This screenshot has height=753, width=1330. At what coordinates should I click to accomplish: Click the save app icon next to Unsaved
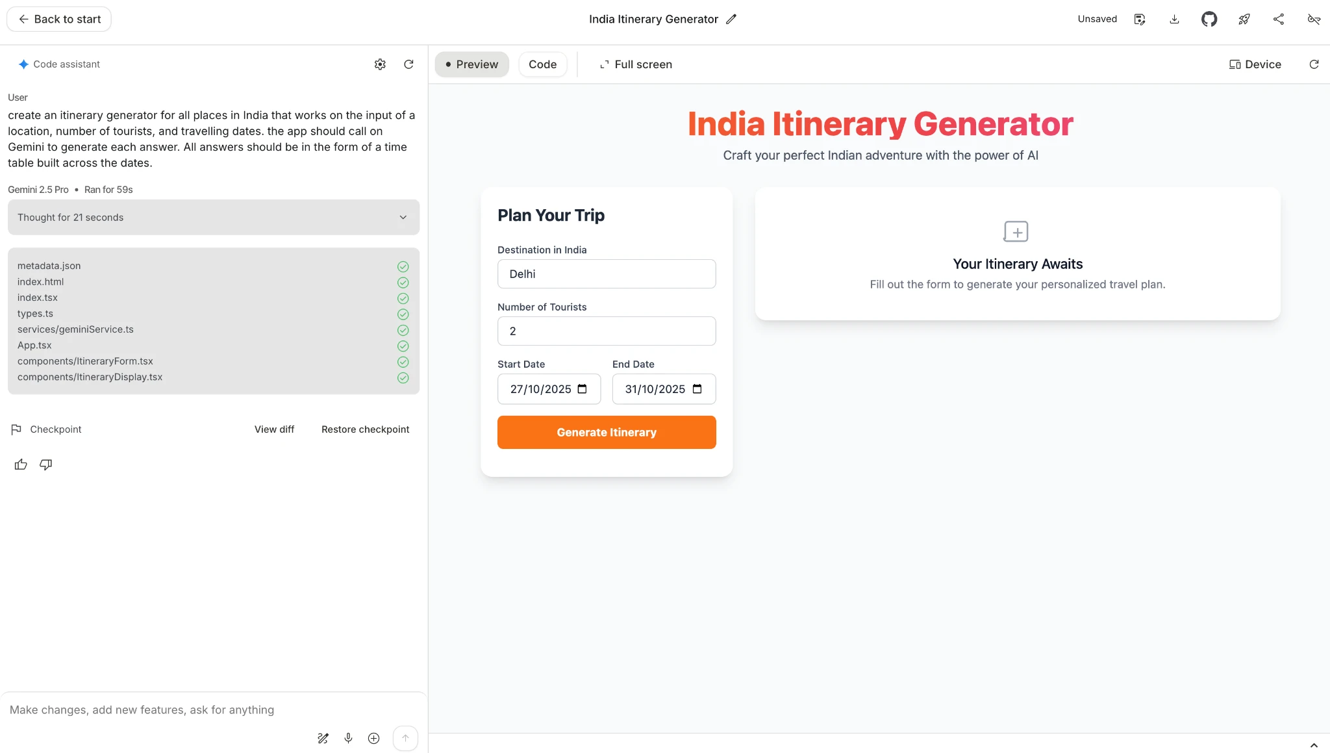pos(1139,19)
